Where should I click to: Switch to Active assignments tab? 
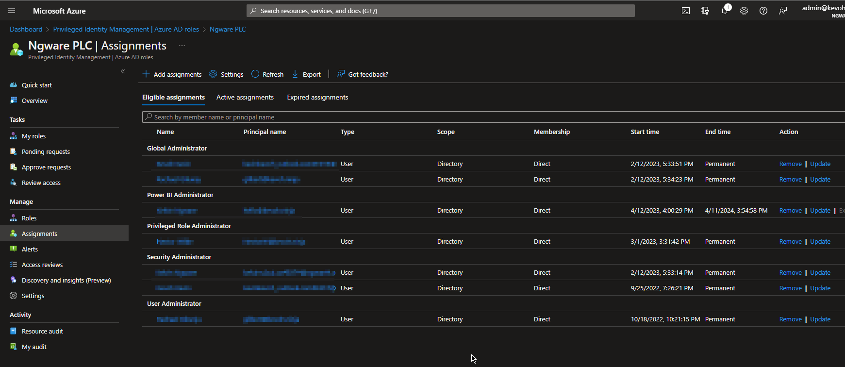click(x=245, y=97)
